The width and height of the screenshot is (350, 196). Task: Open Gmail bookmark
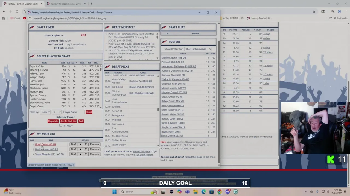[15, 18]
